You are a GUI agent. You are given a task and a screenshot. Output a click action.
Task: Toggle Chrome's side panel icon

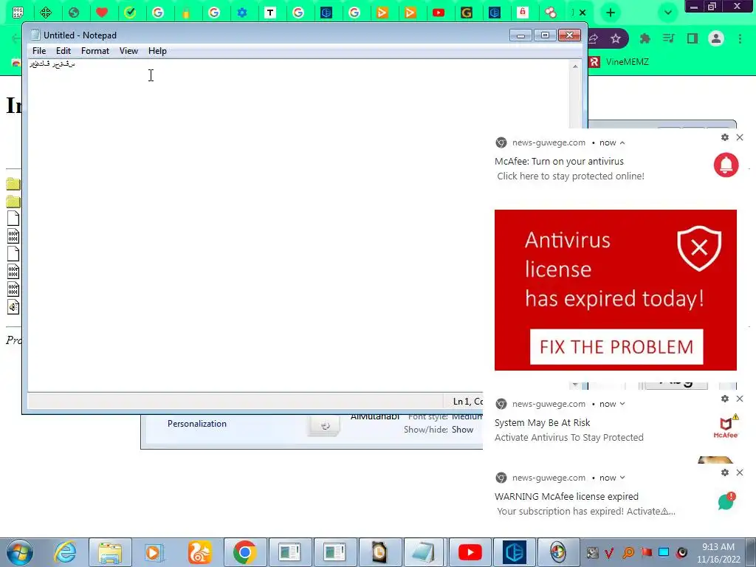pos(693,38)
